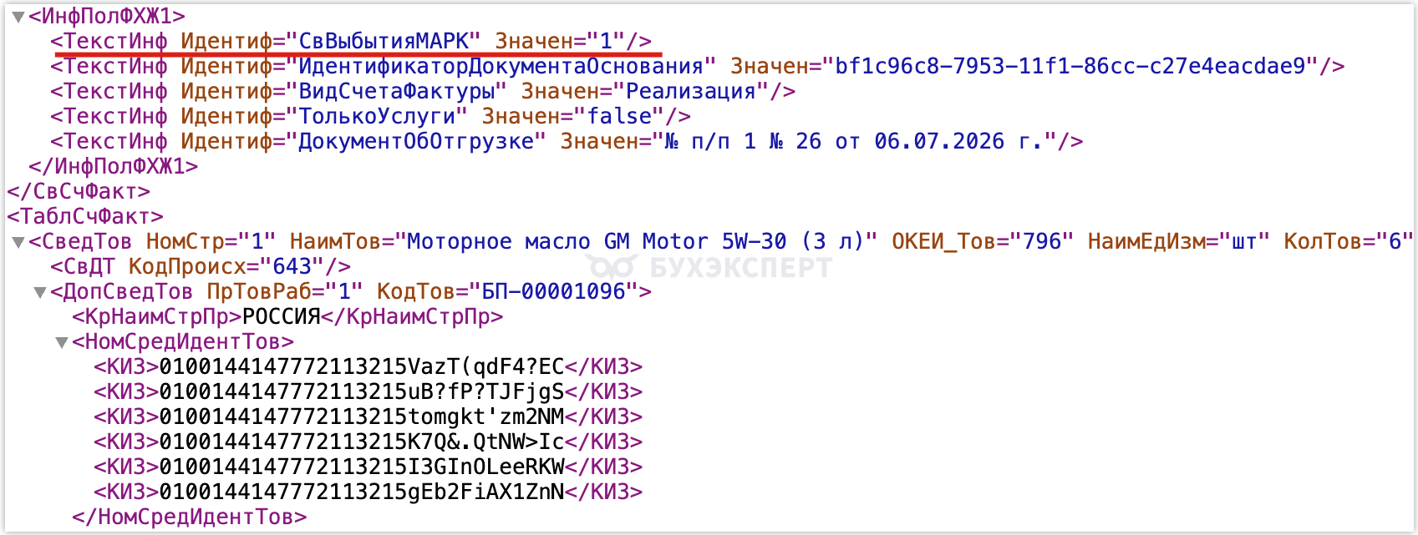Select the СвДТ КодПроисх 643 line

click(x=201, y=266)
